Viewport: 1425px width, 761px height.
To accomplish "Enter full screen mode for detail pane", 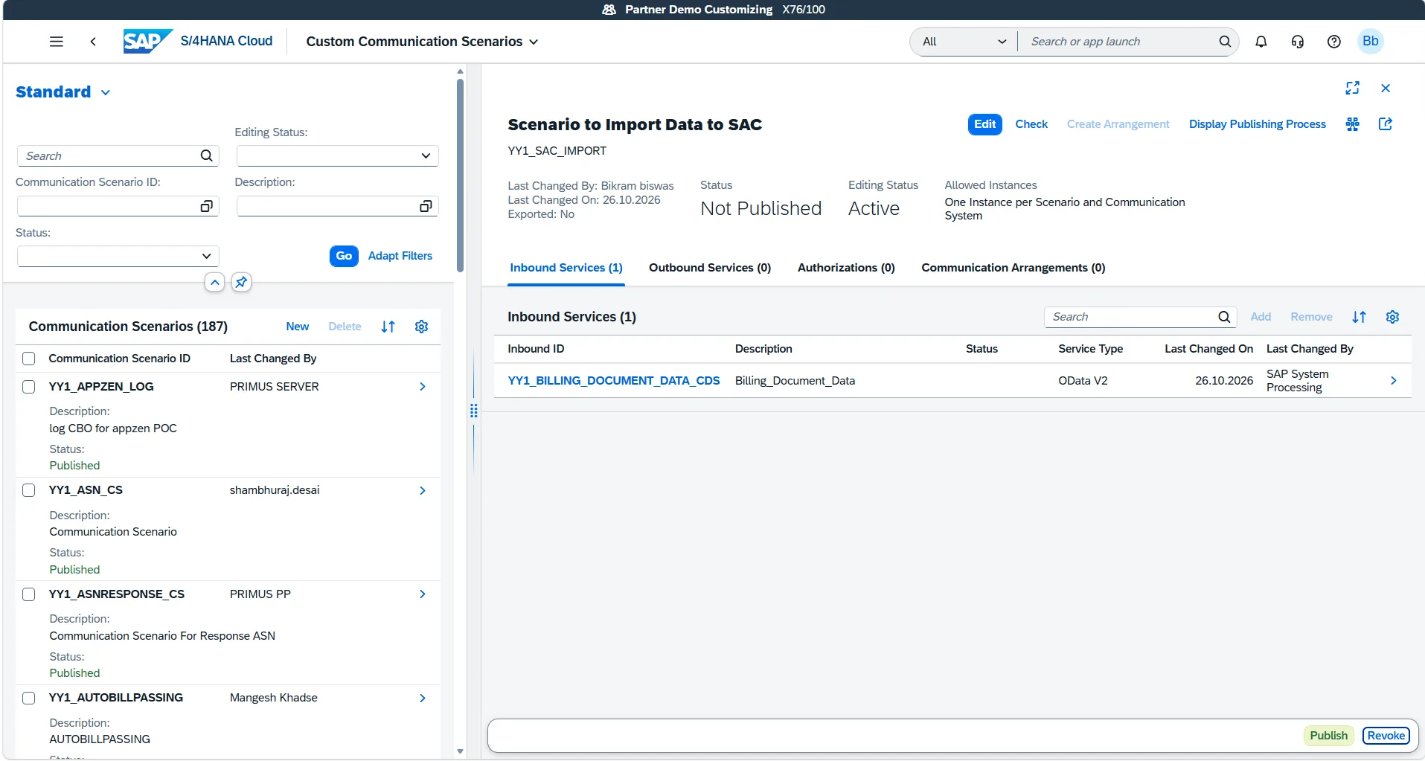I will pyautogui.click(x=1353, y=88).
